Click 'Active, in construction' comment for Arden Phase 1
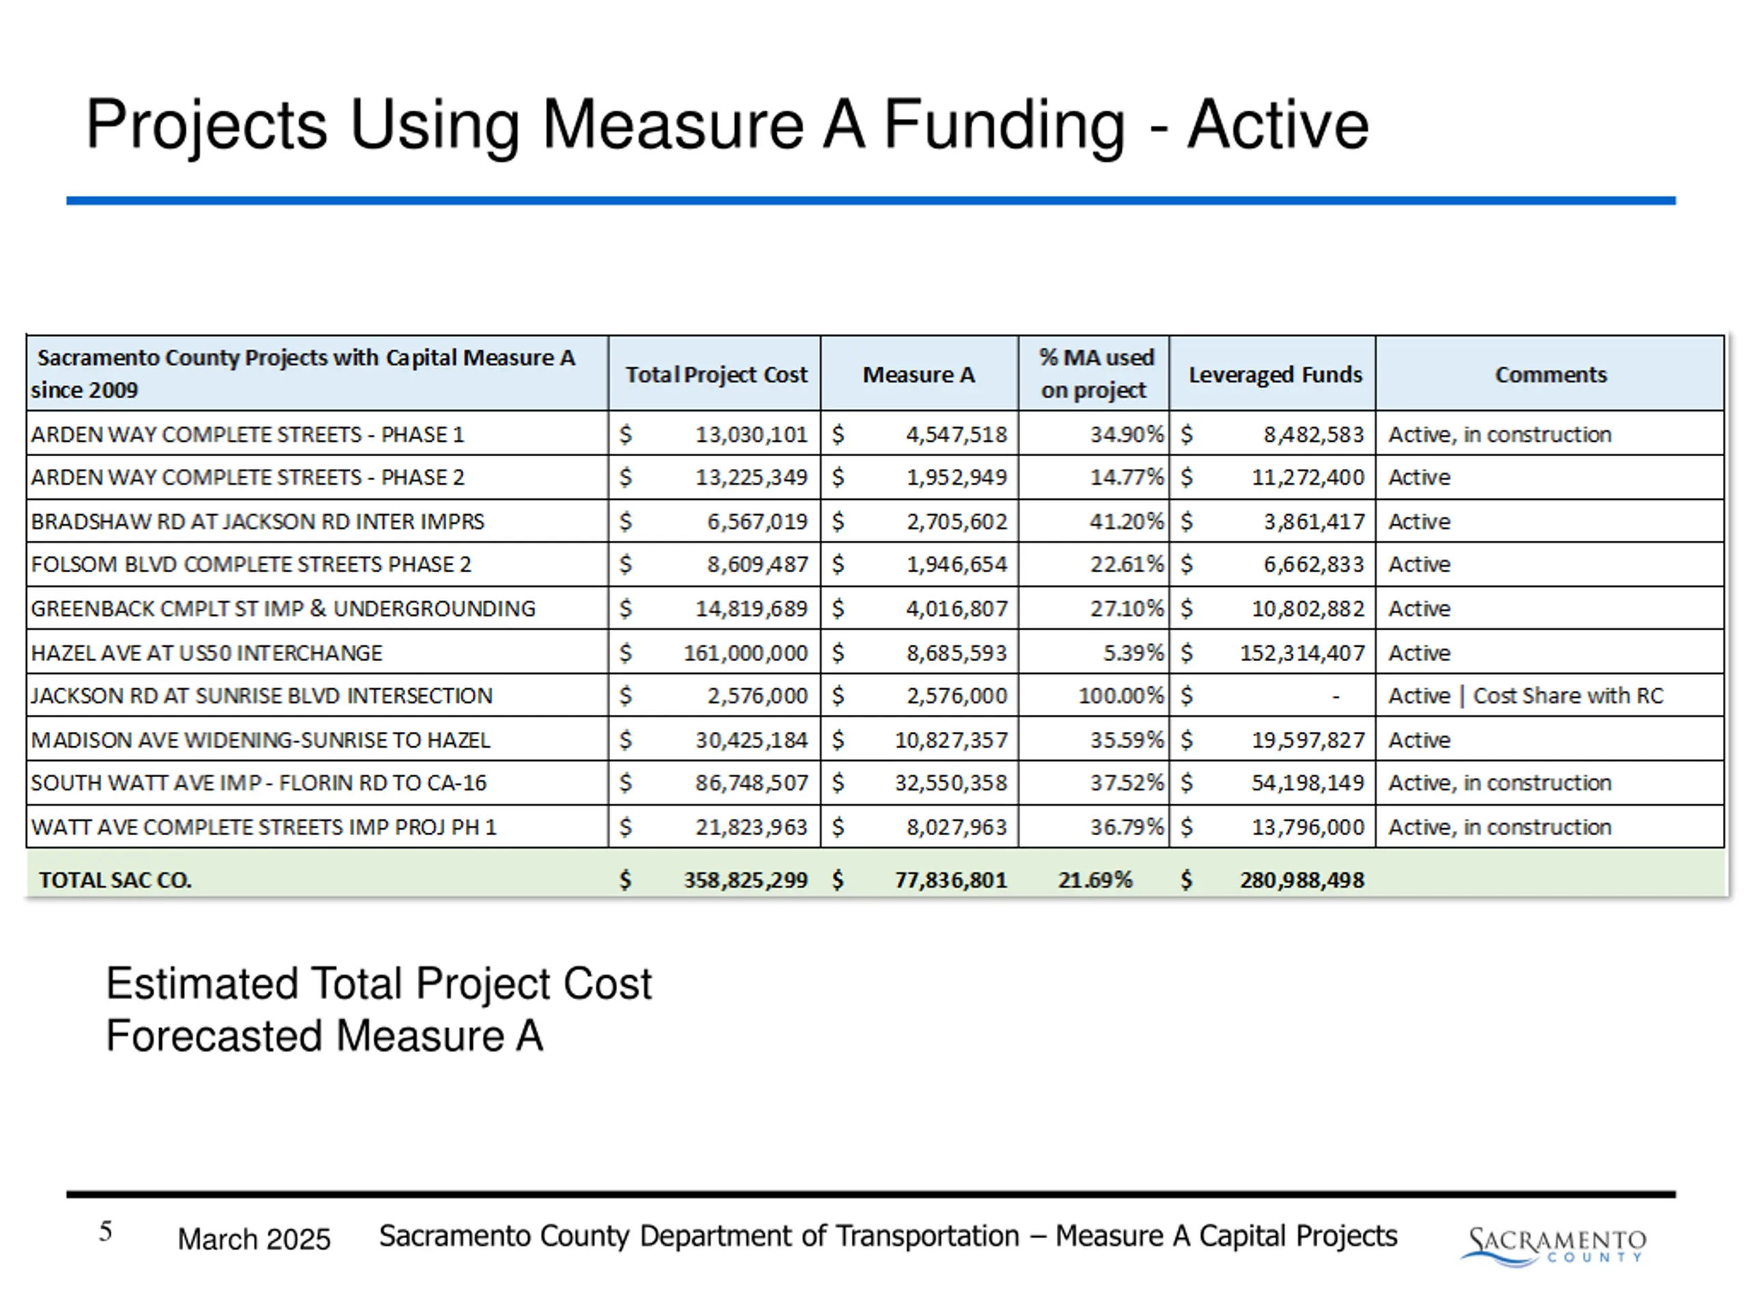Screen dimensions: 1749x1311 (1500, 435)
